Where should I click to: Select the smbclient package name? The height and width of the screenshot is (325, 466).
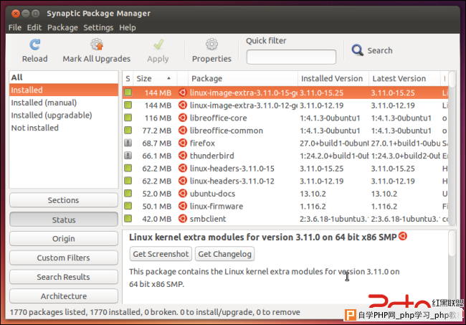tap(208, 219)
